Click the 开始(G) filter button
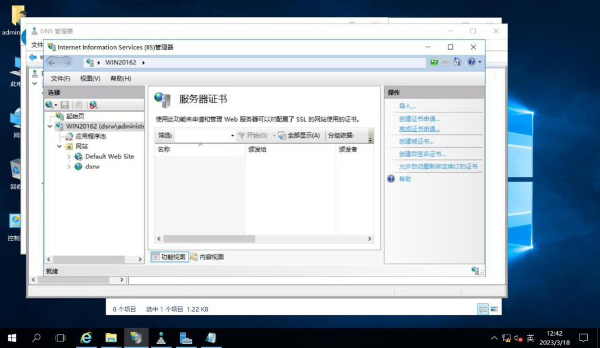This screenshot has width=600, height=348. (253, 135)
